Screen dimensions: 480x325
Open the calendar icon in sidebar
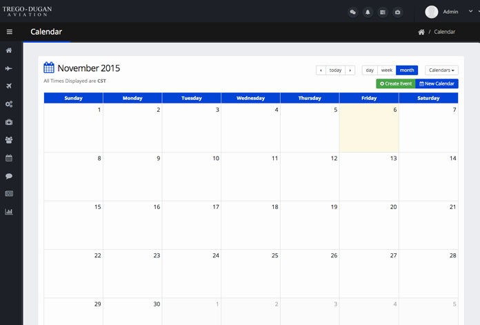(9, 158)
